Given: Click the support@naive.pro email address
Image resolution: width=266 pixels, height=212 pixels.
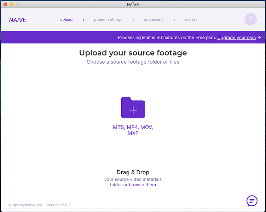Looking at the screenshot, I should coord(25,205).
